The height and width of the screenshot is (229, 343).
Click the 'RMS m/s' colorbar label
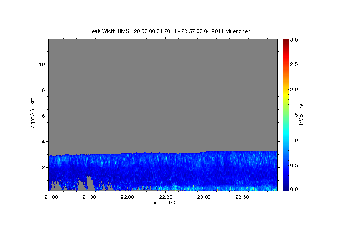point(300,114)
